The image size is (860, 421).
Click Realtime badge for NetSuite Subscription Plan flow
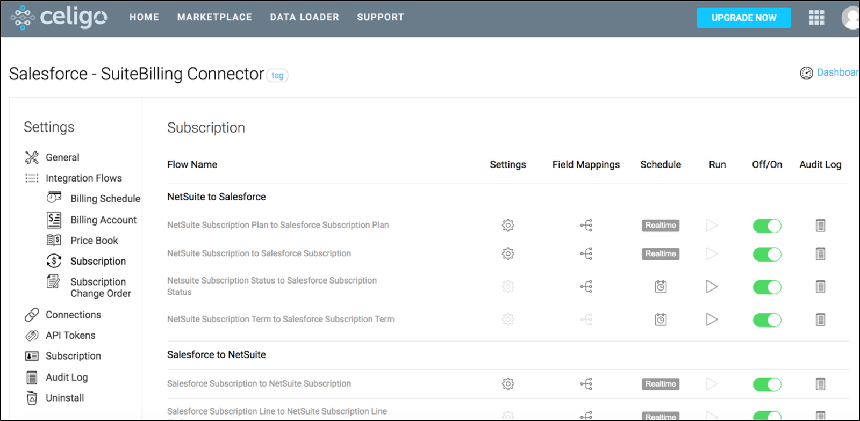point(661,226)
